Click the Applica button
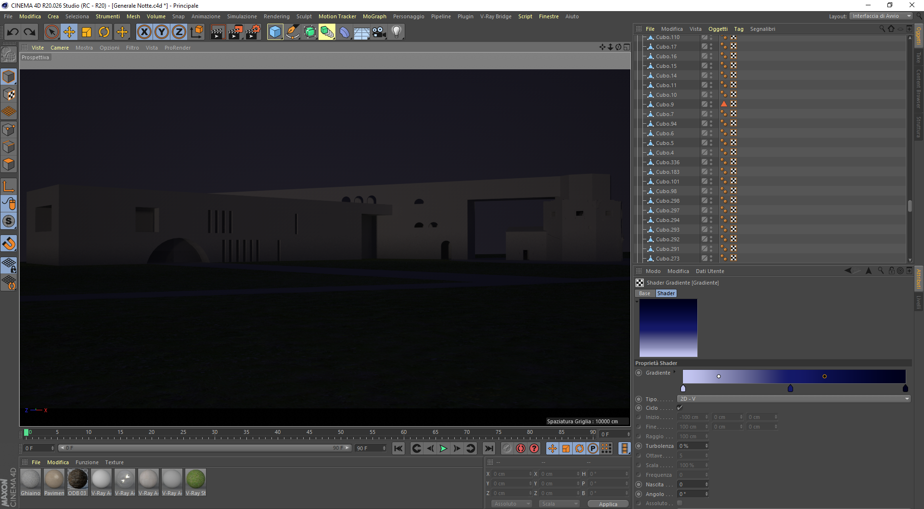 pyautogui.click(x=608, y=504)
